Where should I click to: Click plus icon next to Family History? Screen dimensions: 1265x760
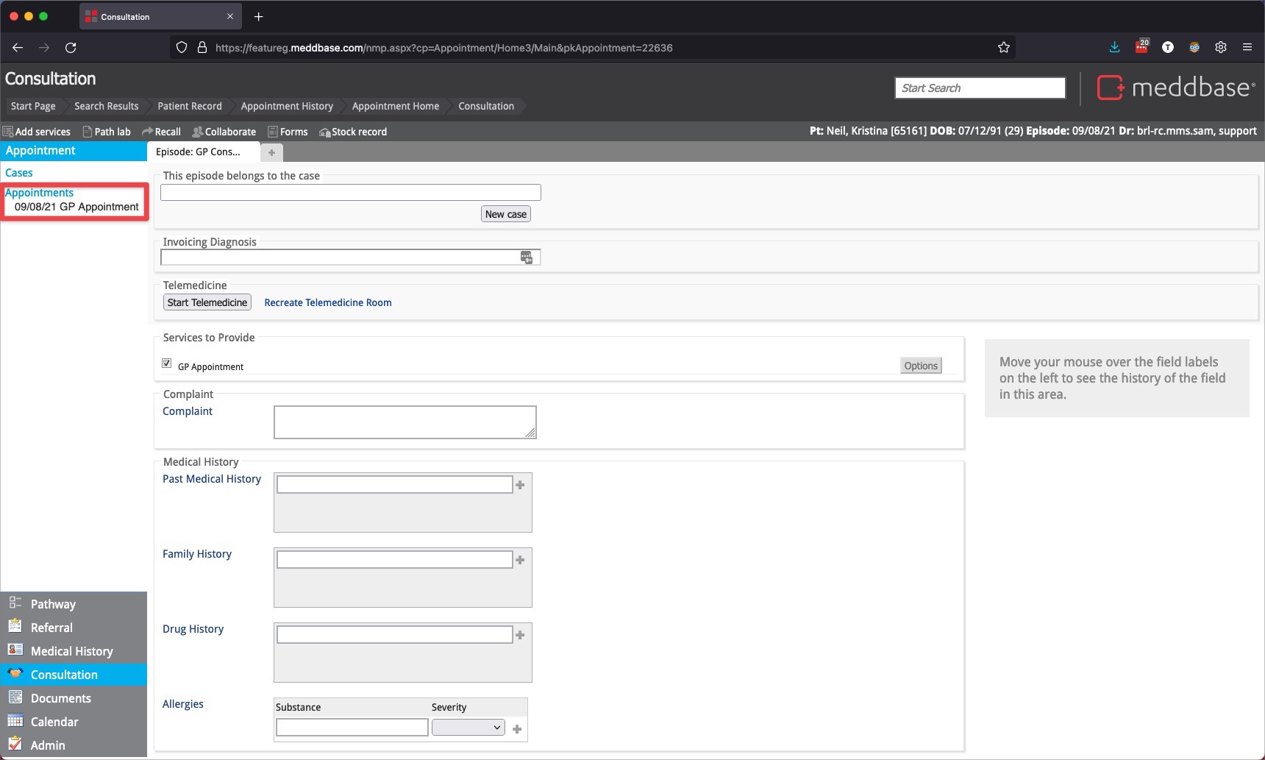[x=520, y=560]
